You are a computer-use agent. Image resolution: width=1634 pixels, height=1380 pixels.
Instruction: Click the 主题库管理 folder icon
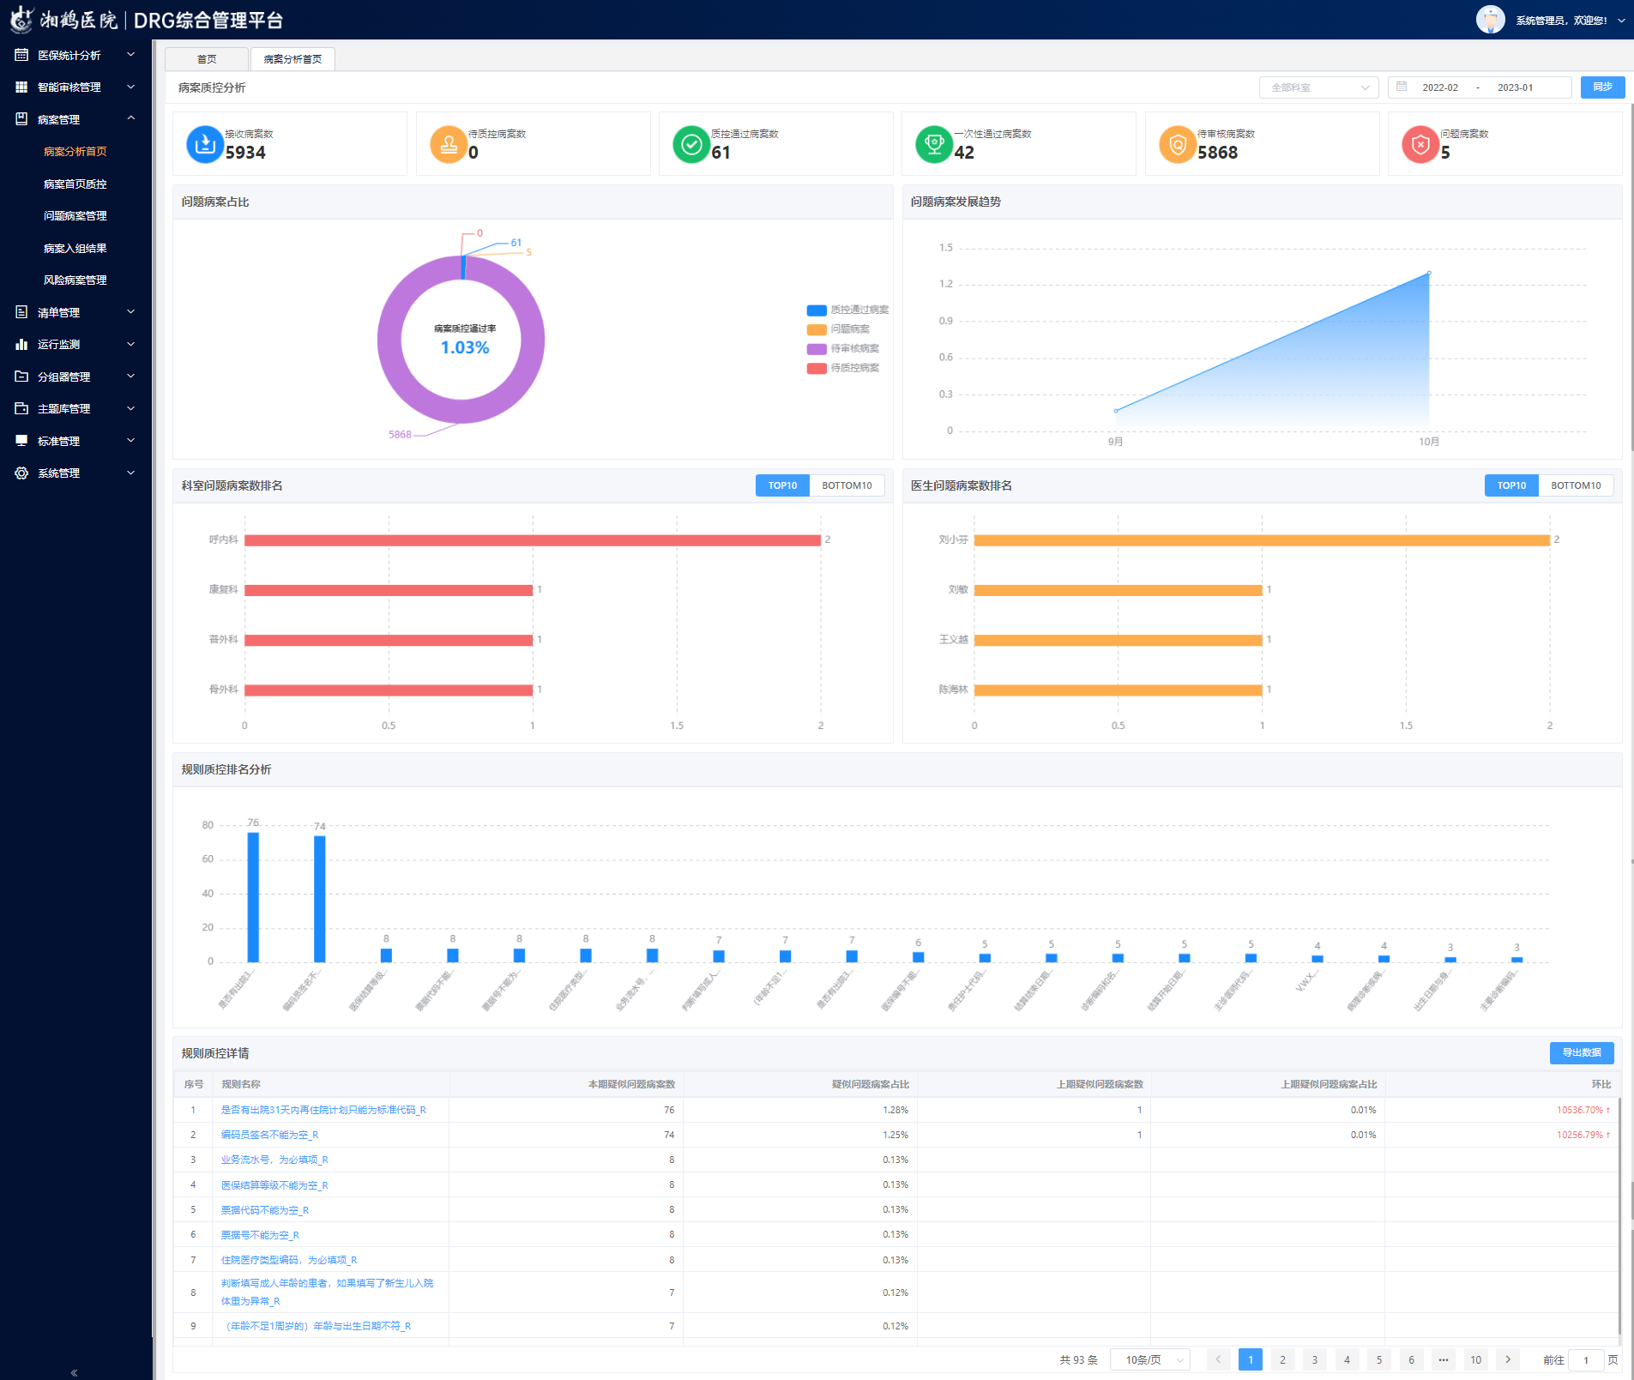pos(21,408)
